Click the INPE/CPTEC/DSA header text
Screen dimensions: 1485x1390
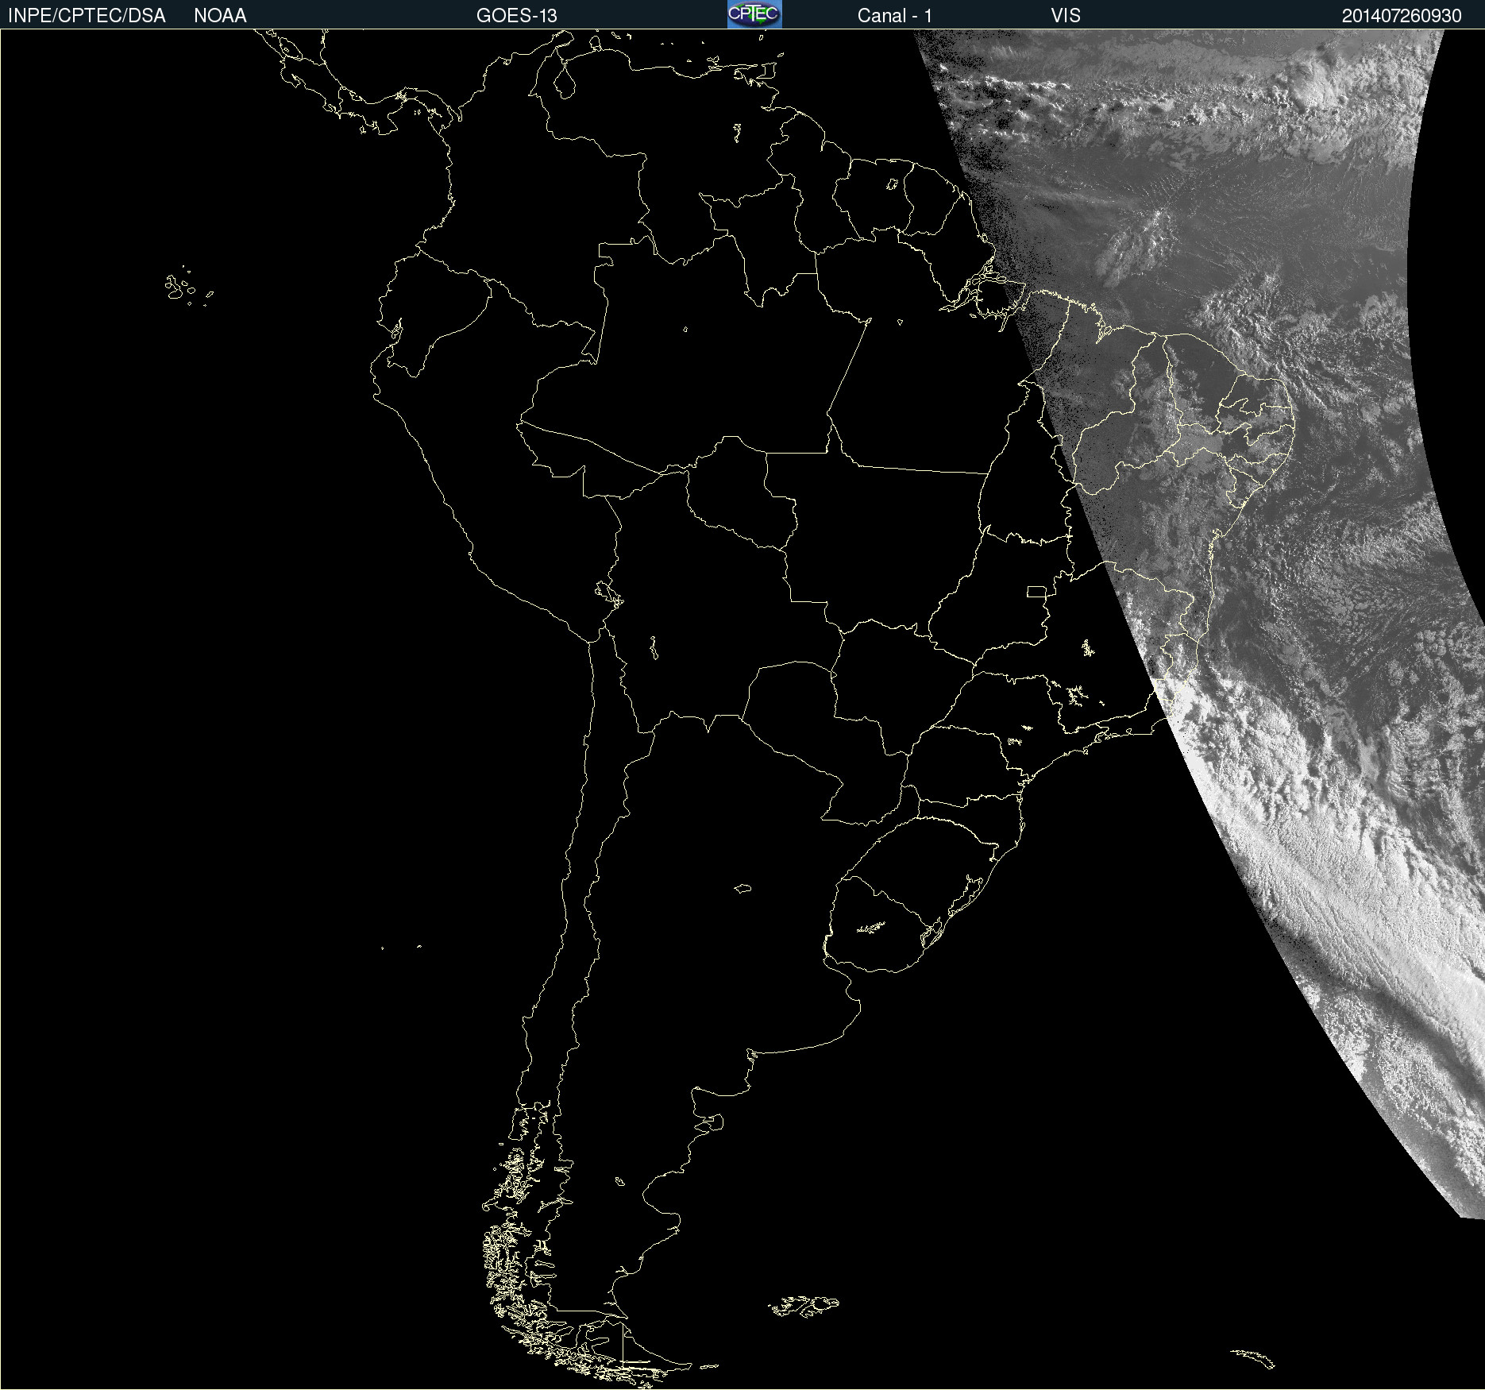(87, 16)
